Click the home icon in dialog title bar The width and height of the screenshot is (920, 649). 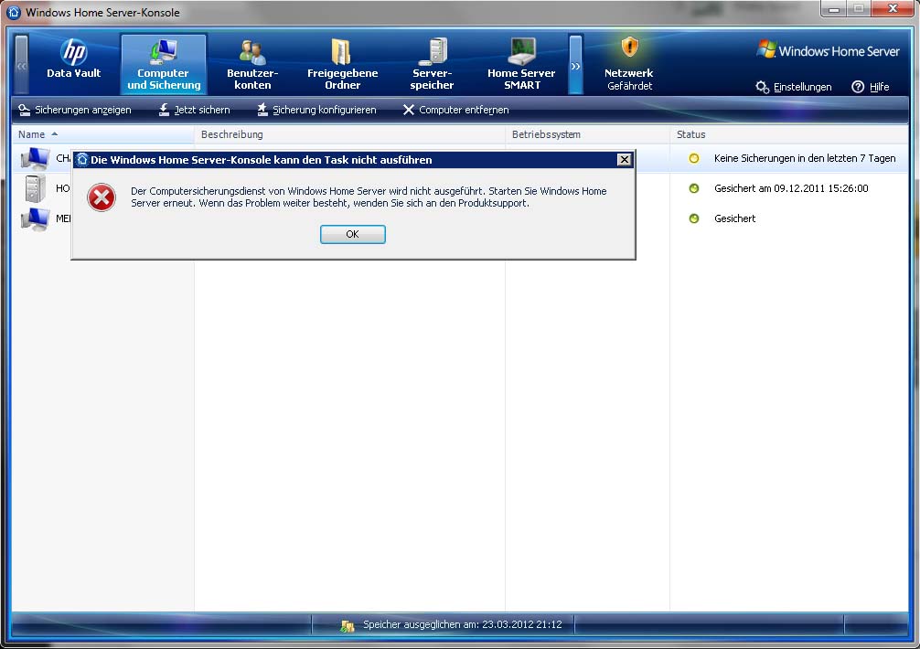click(x=82, y=159)
